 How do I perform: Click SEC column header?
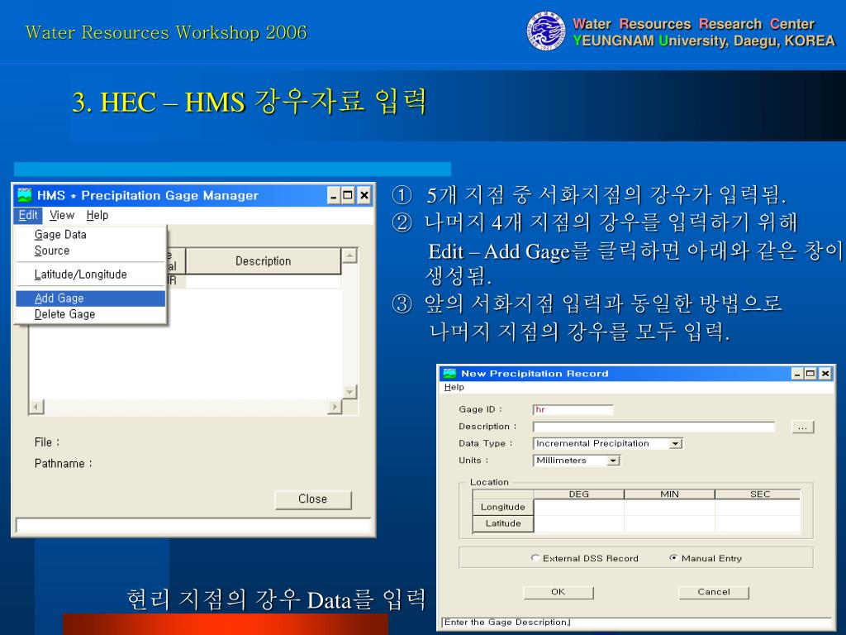click(758, 494)
